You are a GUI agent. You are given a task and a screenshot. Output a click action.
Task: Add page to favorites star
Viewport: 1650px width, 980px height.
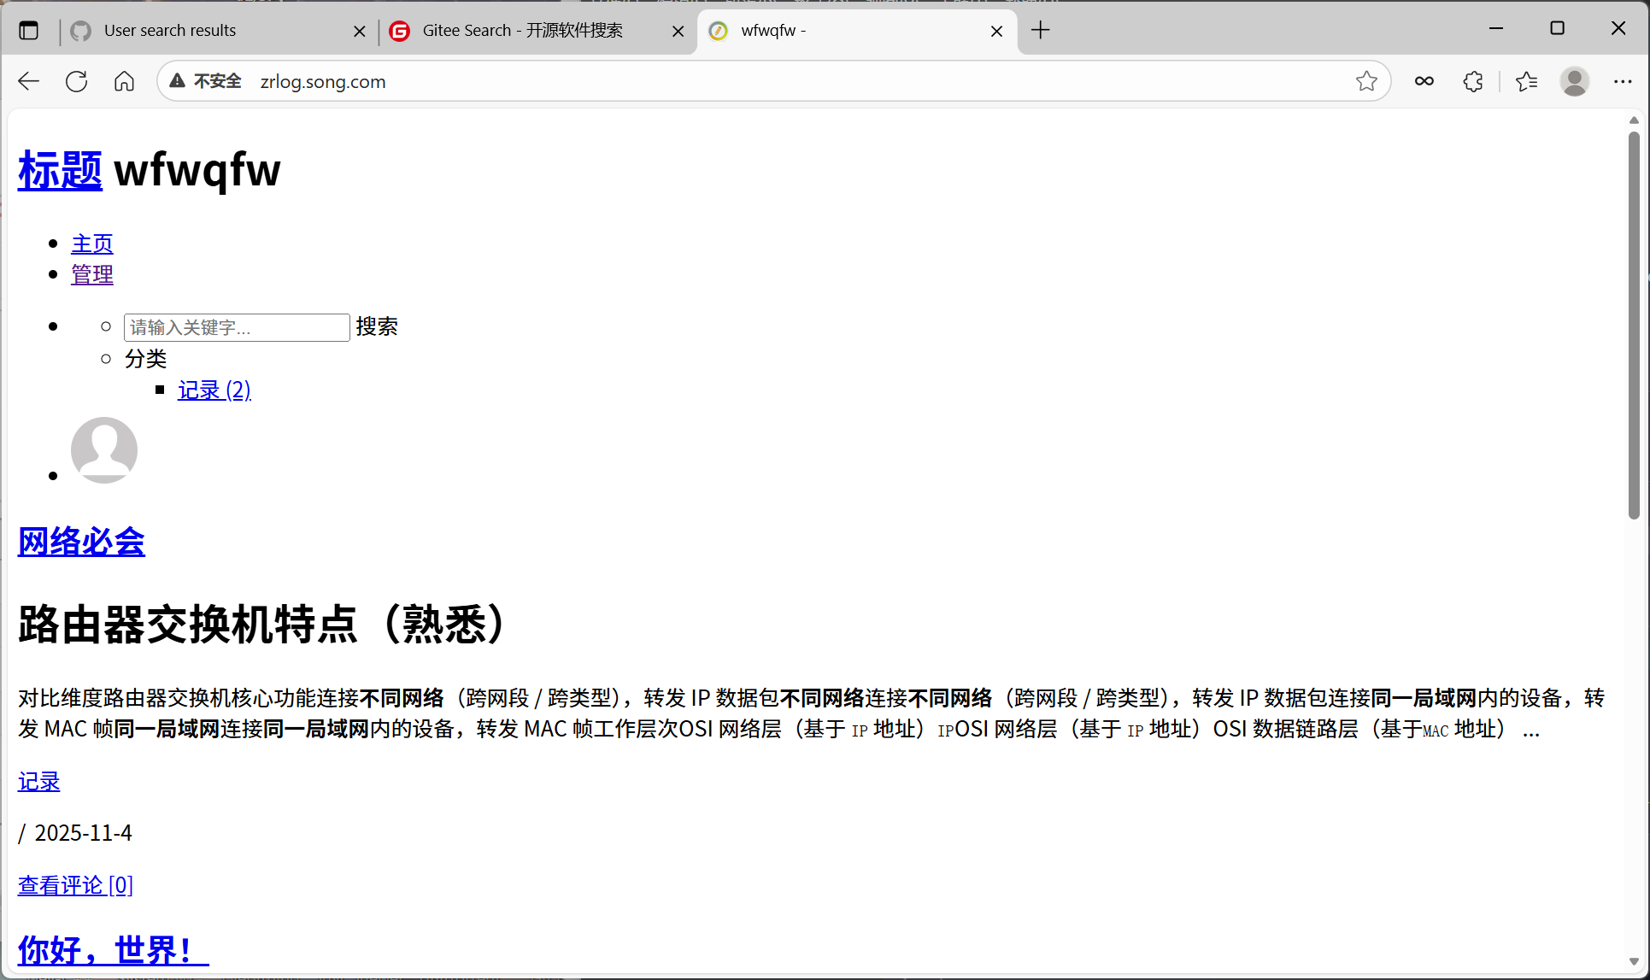[1366, 81]
